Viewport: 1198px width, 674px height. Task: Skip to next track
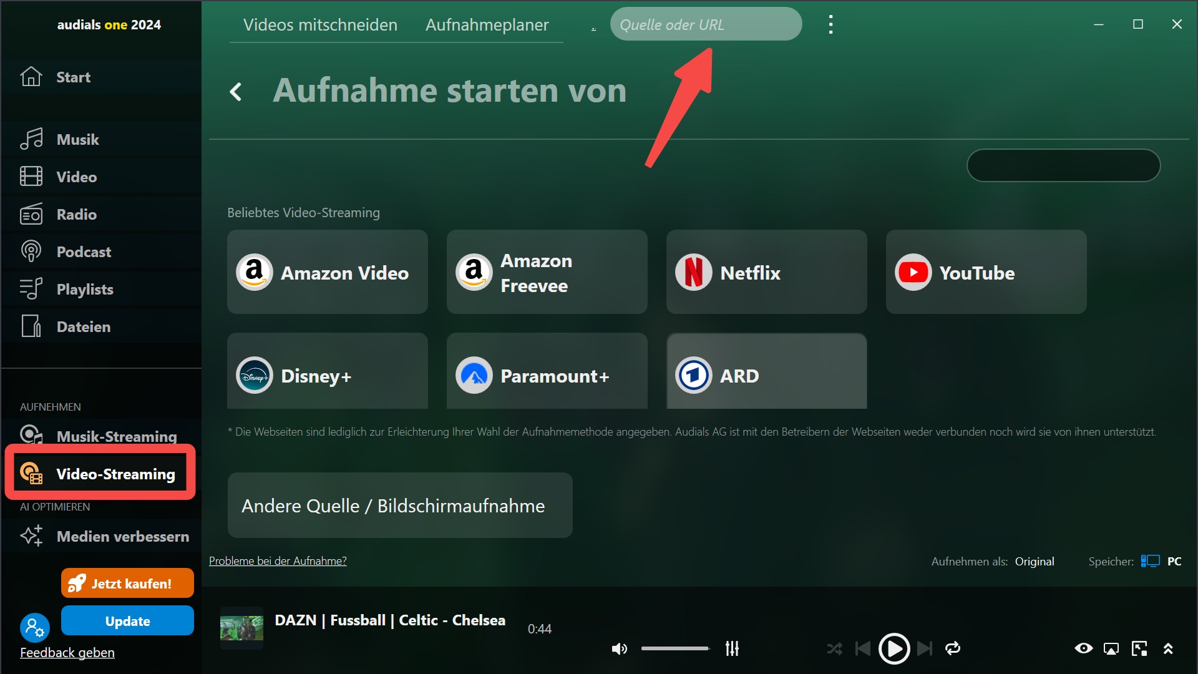pos(925,649)
